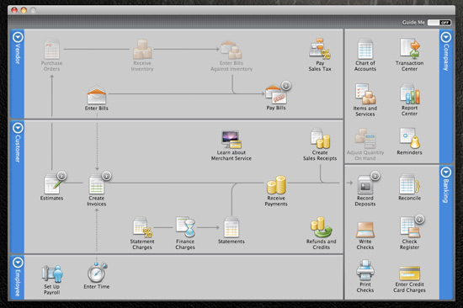Open the Record Deposits safe icon
This screenshot has width=463, height=308.
tap(365, 184)
